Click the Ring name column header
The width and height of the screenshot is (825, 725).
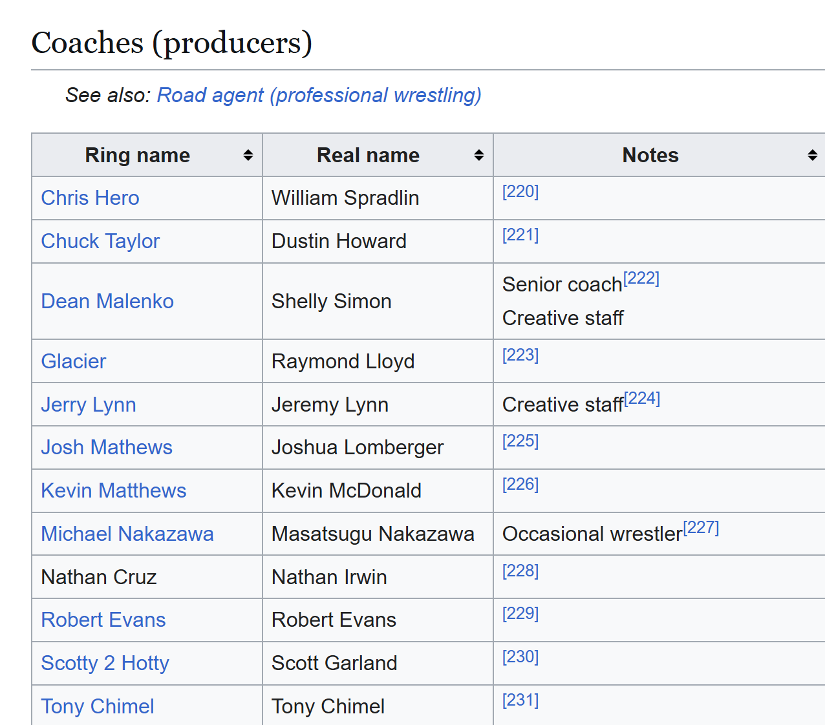(147, 155)
